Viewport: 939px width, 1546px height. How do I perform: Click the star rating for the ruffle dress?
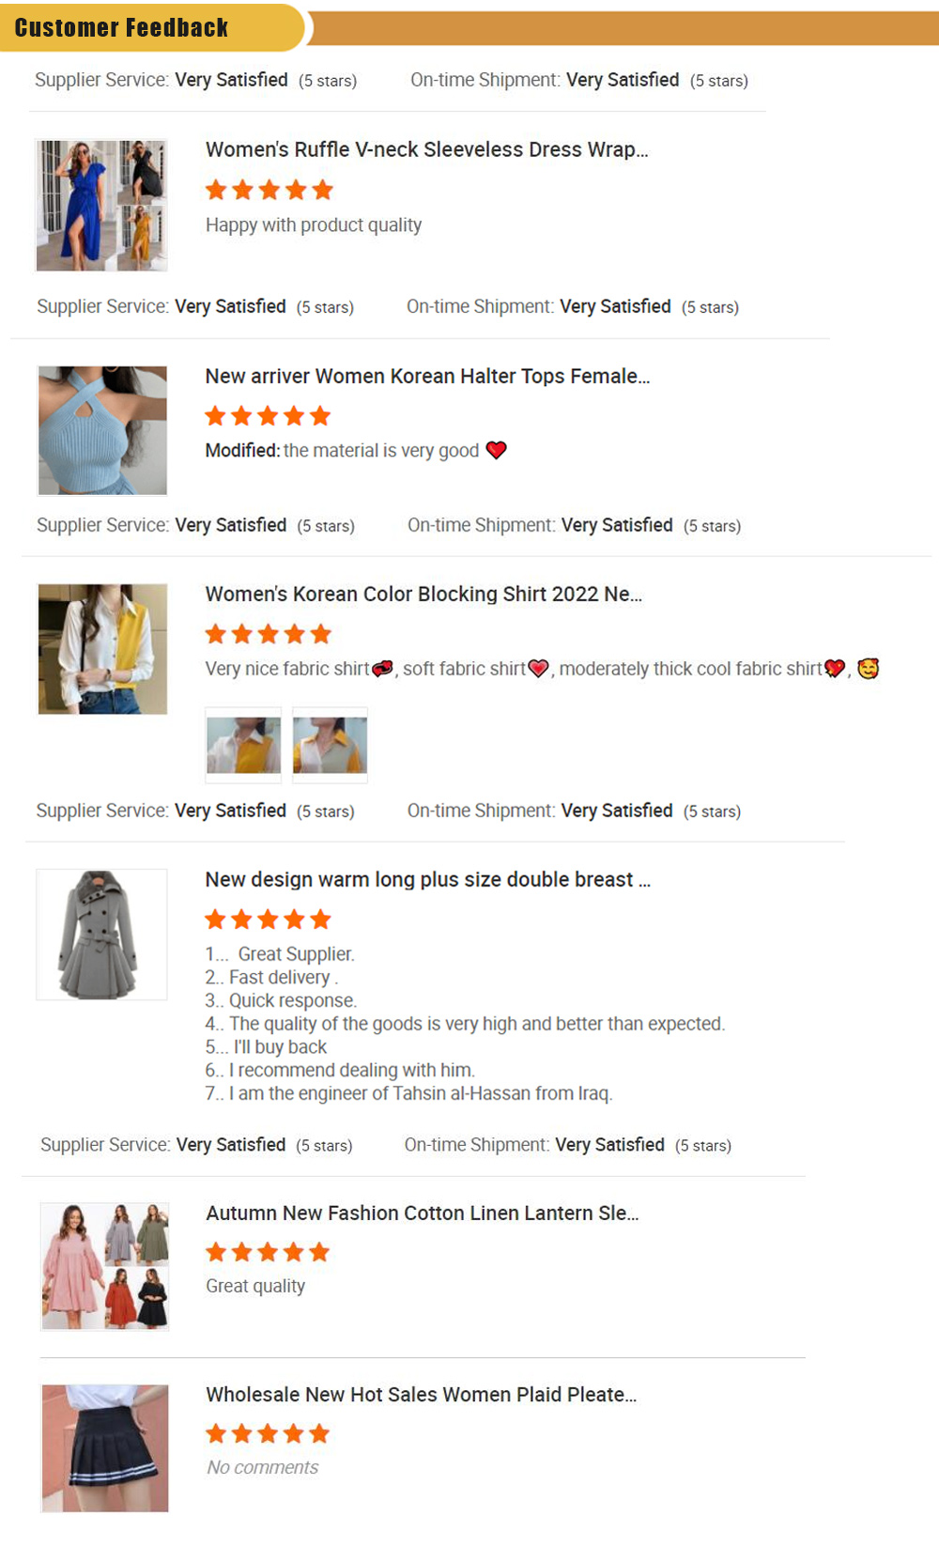(269, 191)
